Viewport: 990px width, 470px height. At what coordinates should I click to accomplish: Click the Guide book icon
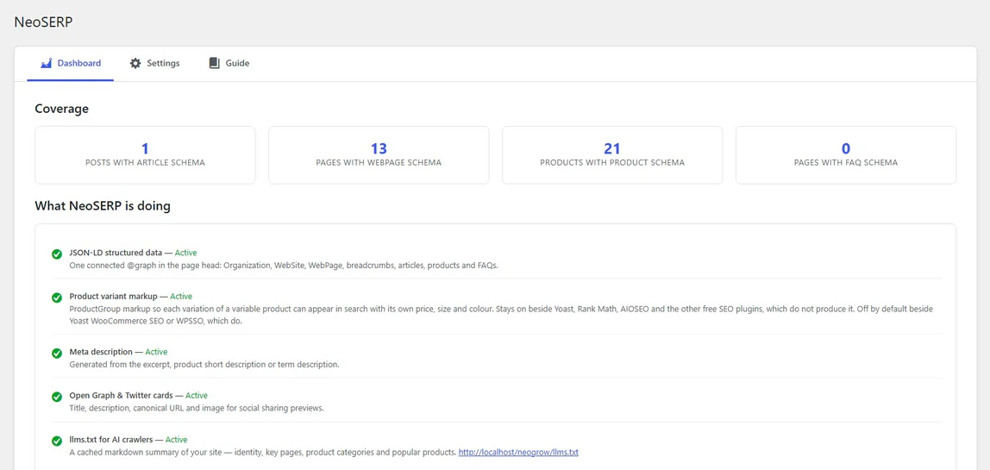tap(214, 63)
